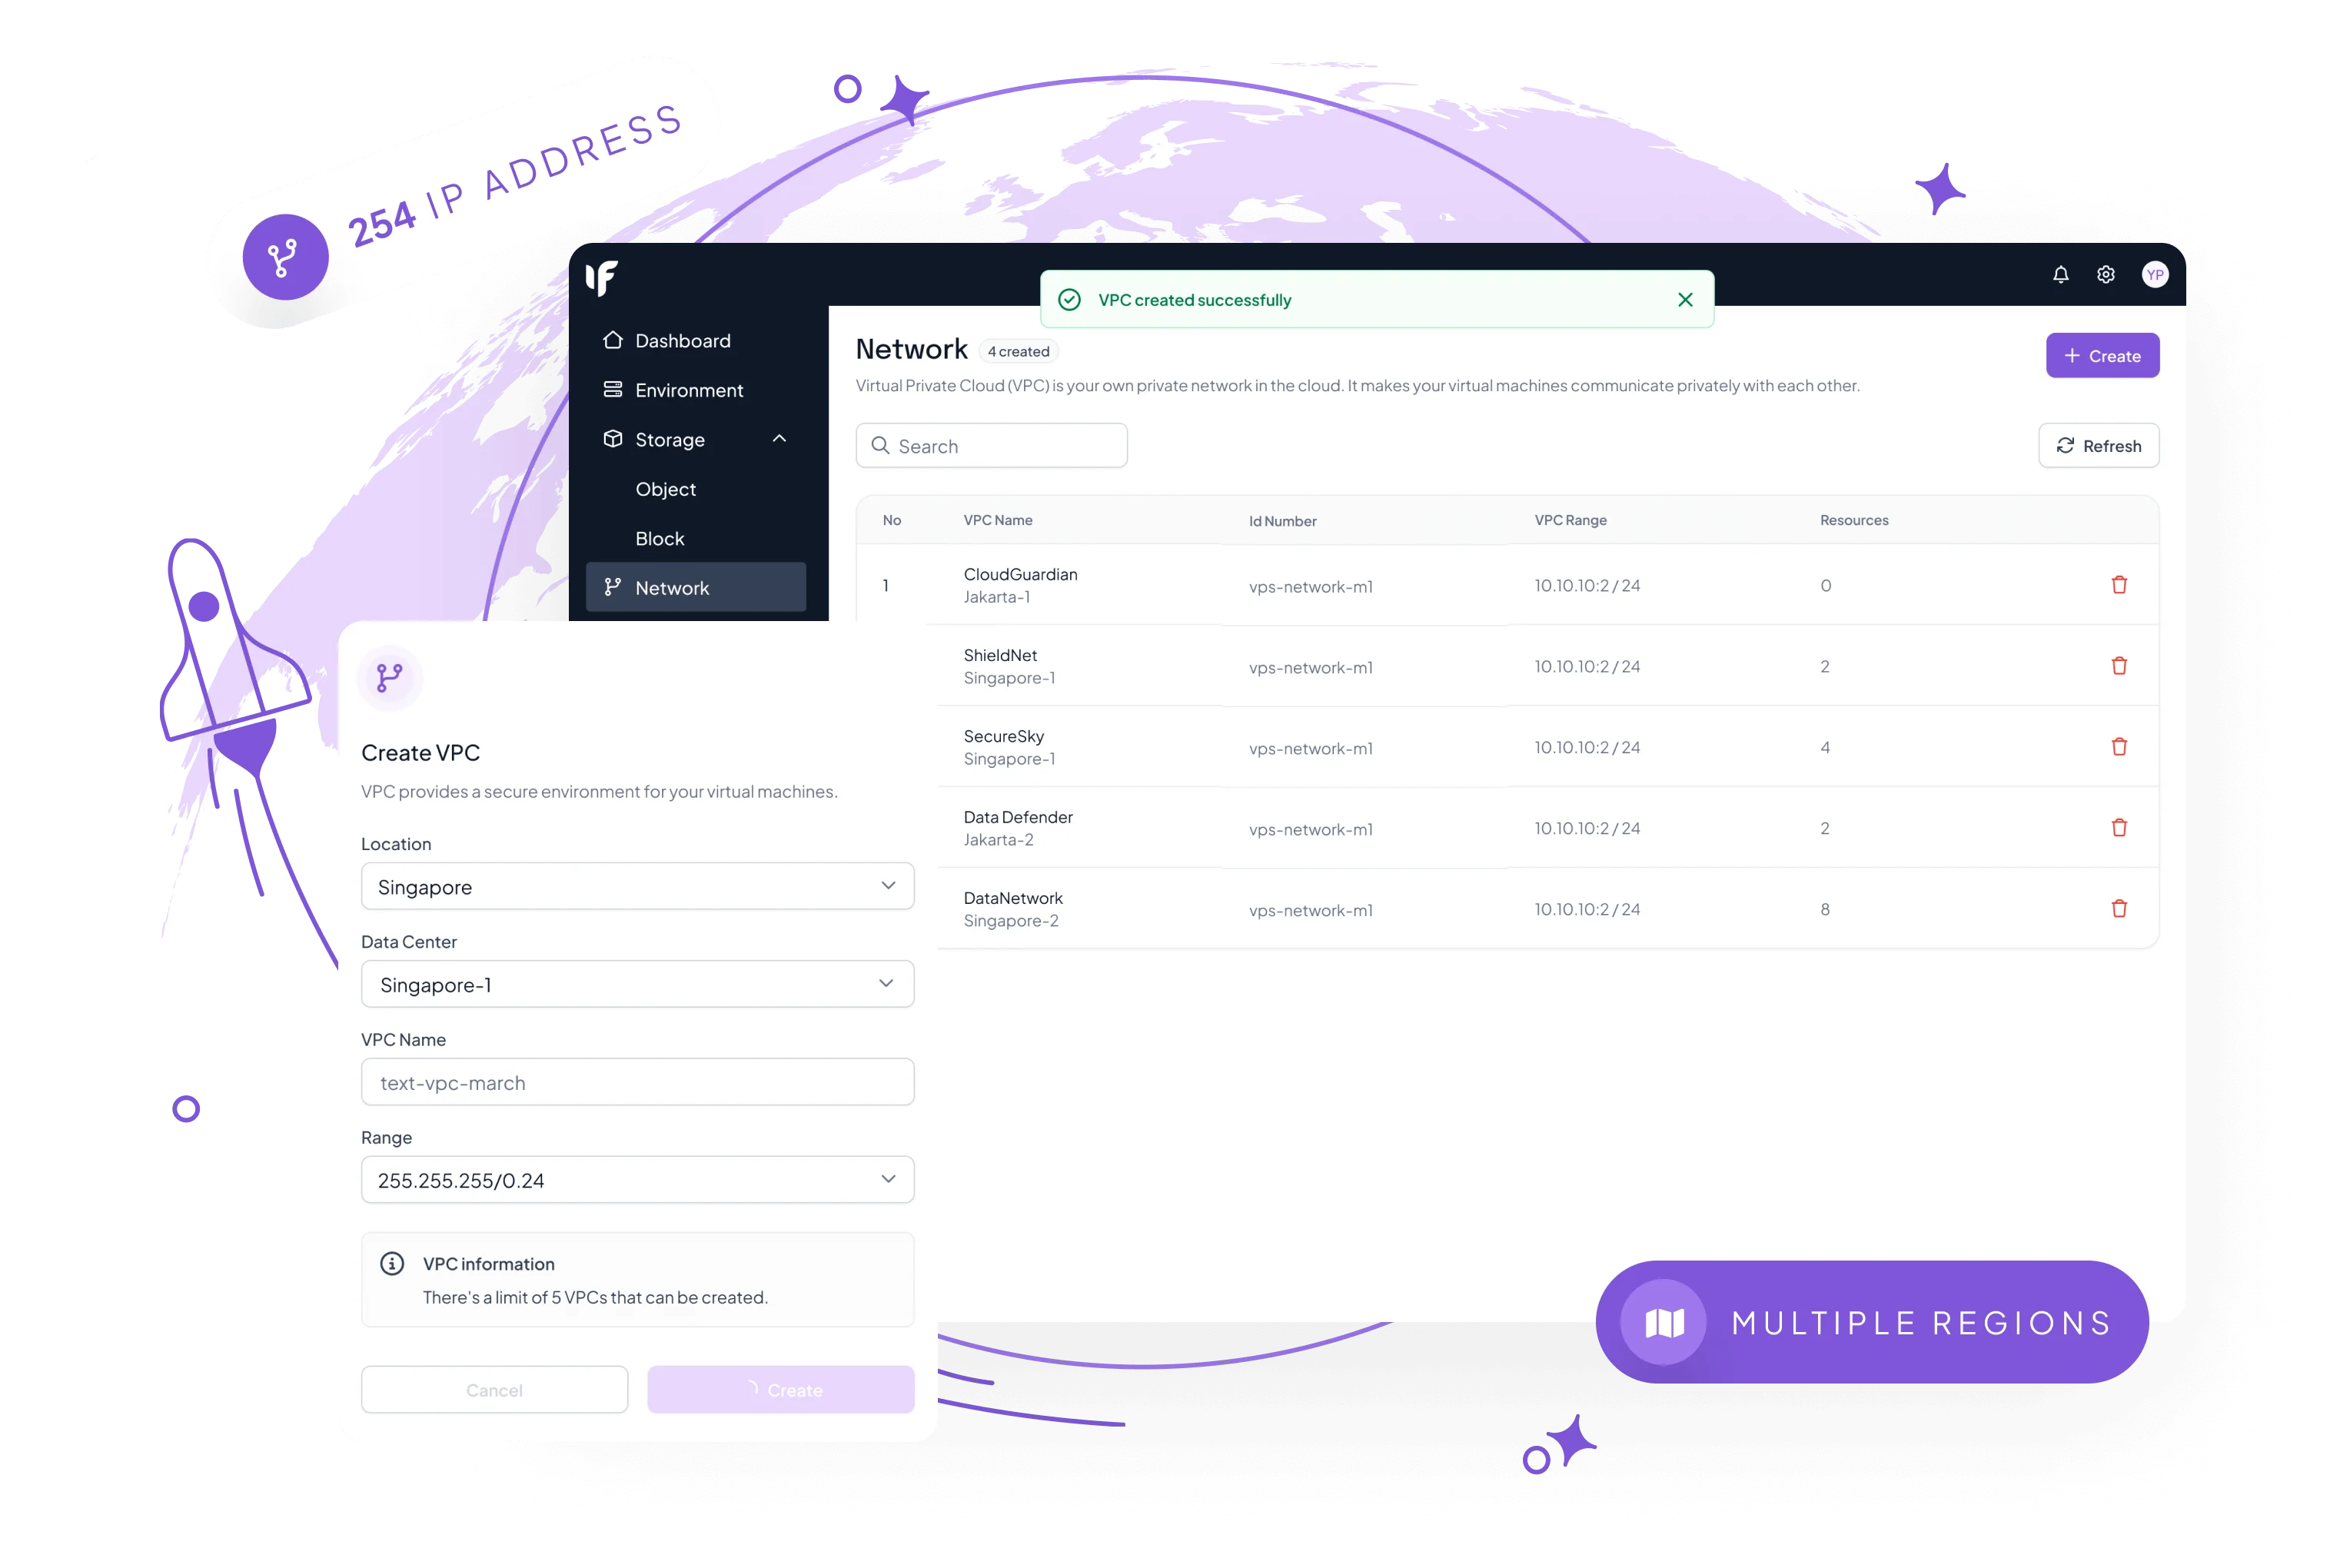Viewport: 2340px width, 1568px height.
Task: Click the Refresh icon on Network page
Action: tap(2066, 444)
